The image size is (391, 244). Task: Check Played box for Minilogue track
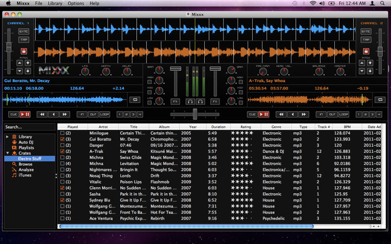coord(63,133)
